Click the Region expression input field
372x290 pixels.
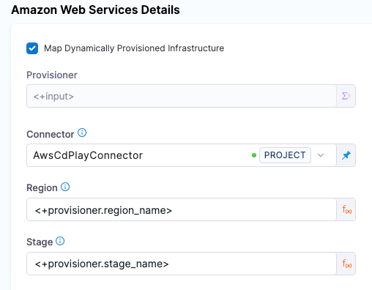[182, 209]
